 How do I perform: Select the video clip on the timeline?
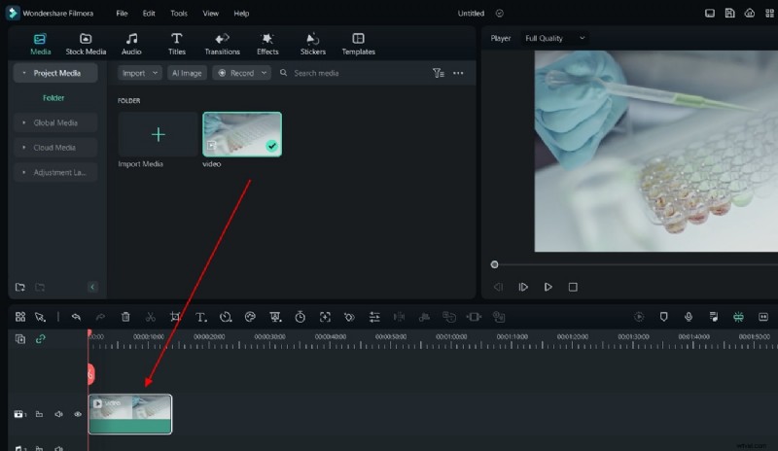click(x=130, y=414)
